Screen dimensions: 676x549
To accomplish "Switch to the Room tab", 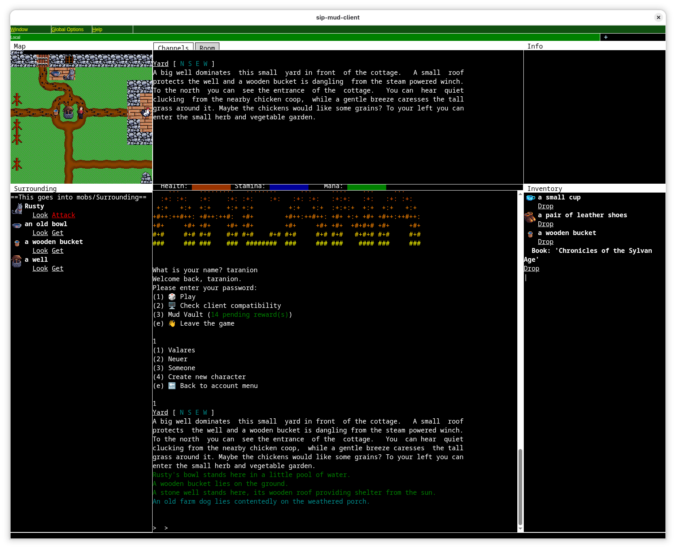I will 207,47.
